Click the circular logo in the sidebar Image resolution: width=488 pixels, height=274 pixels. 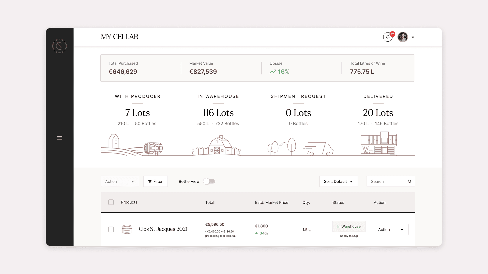(x=59, y=46)
